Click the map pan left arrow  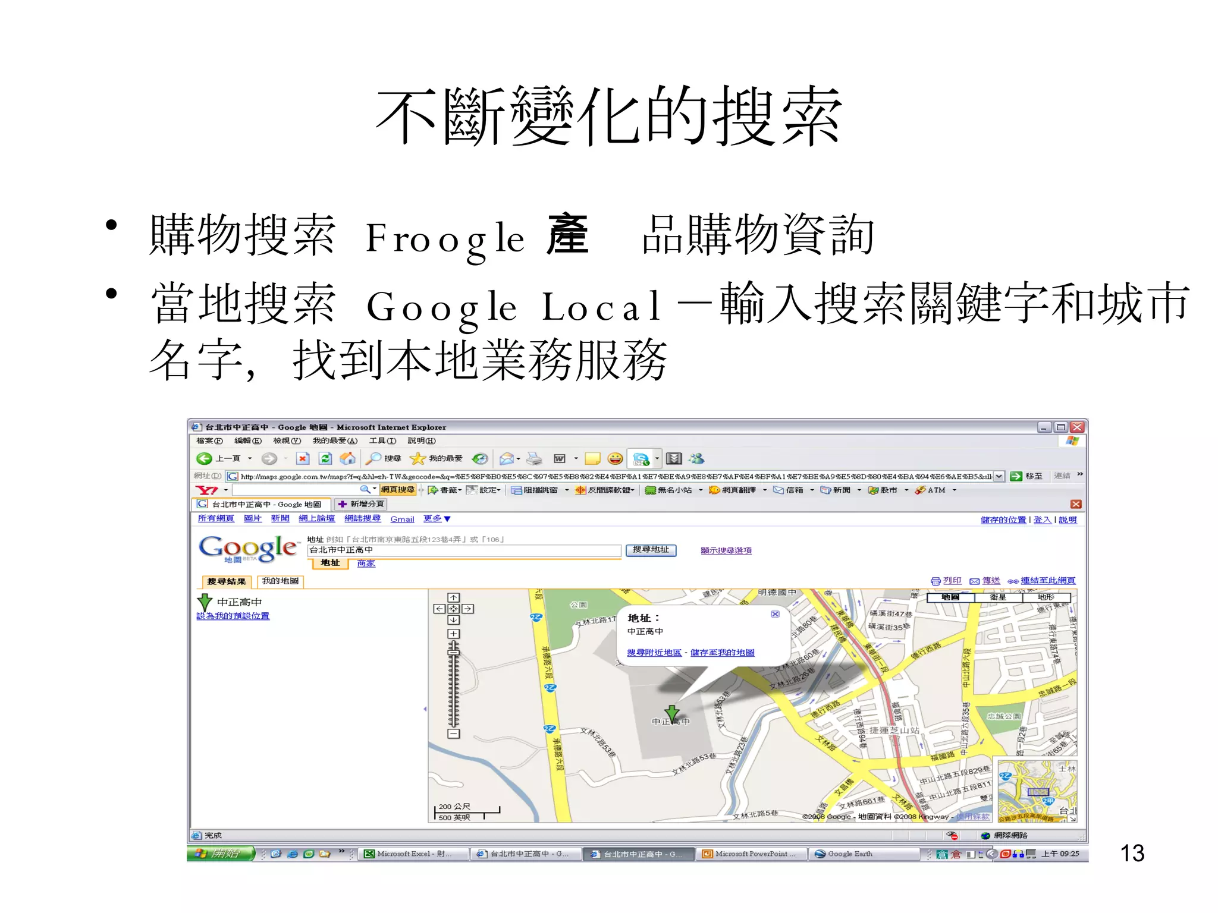pyautogui.click(x=439, y=609)
